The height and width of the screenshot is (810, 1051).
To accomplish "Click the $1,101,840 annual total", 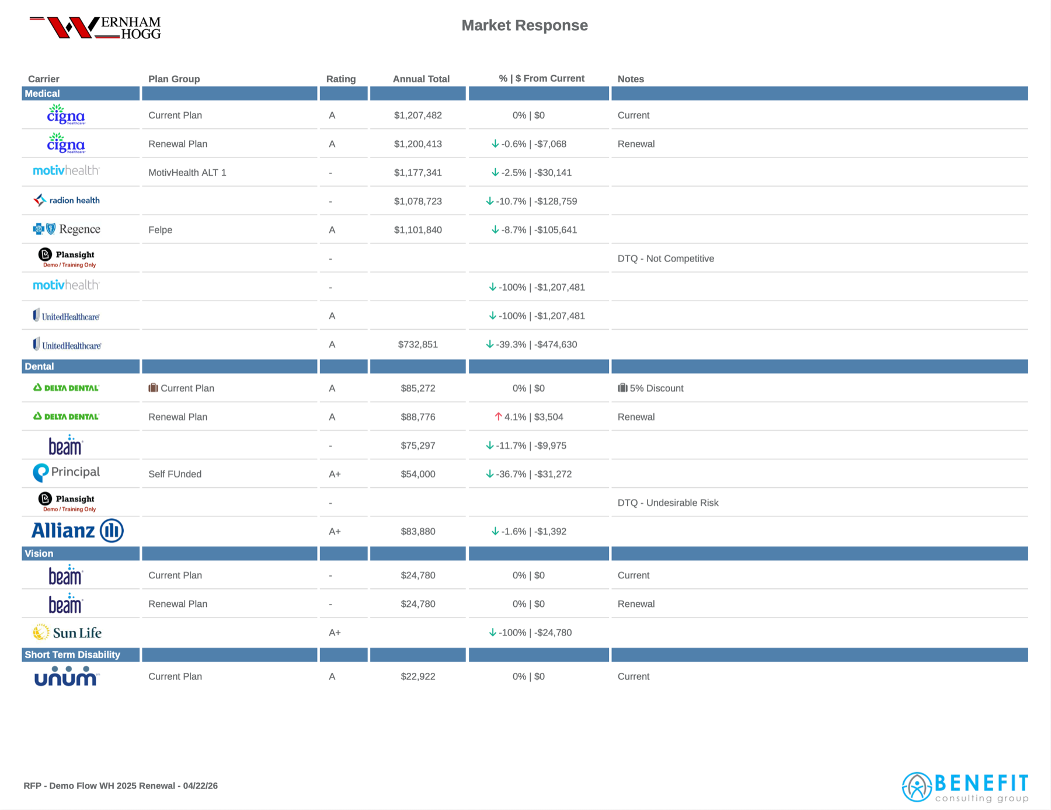I will [x=418, y=230].
